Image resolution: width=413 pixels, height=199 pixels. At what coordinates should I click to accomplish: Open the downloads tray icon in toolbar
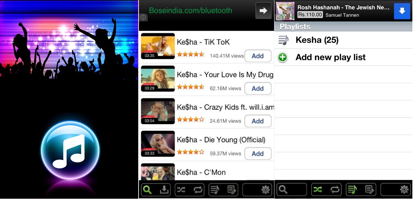tap(164, 190)
